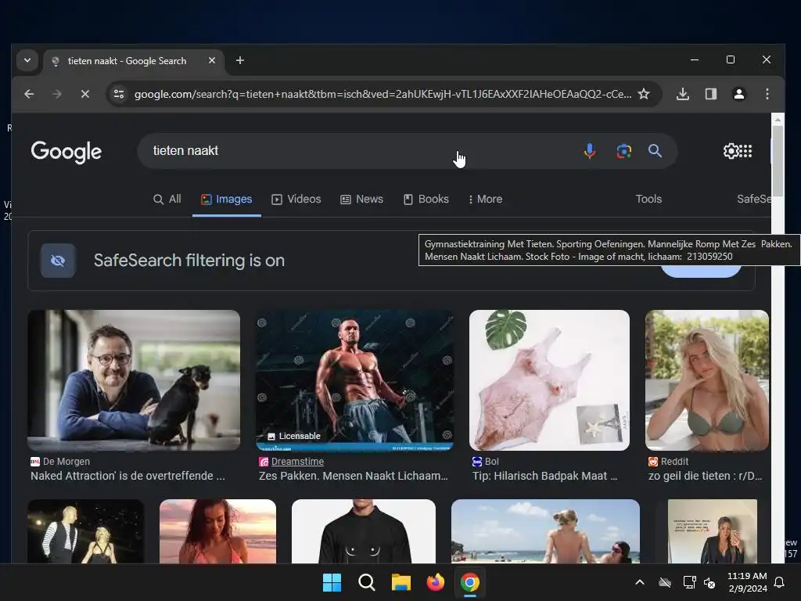Open man with dog thumbnail
This screenshot has width=801, height=601.
(134, 380)
